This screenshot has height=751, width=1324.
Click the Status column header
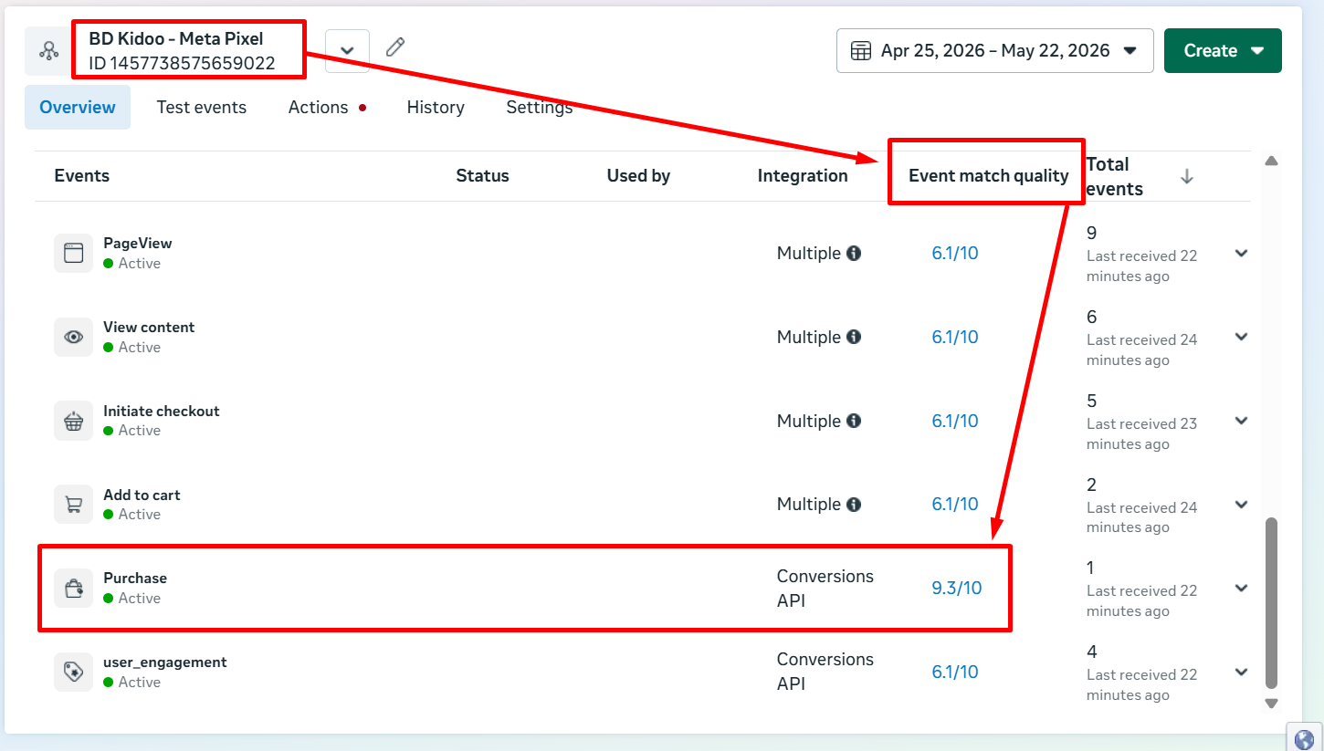coord(482,175)
